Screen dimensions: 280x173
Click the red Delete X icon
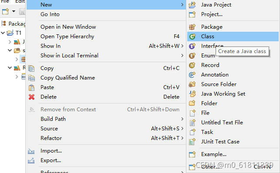coord(31,97)
